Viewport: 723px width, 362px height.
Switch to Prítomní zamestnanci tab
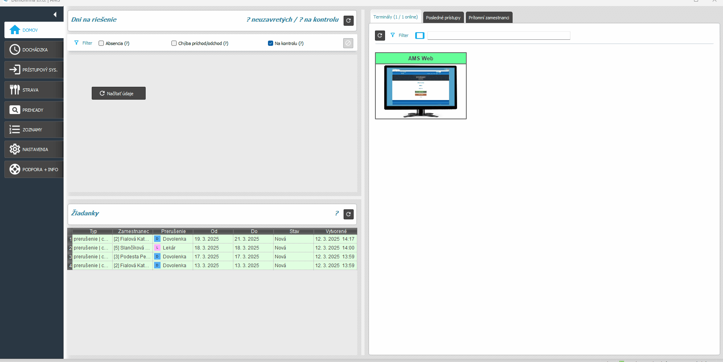[x=488, y=18]
